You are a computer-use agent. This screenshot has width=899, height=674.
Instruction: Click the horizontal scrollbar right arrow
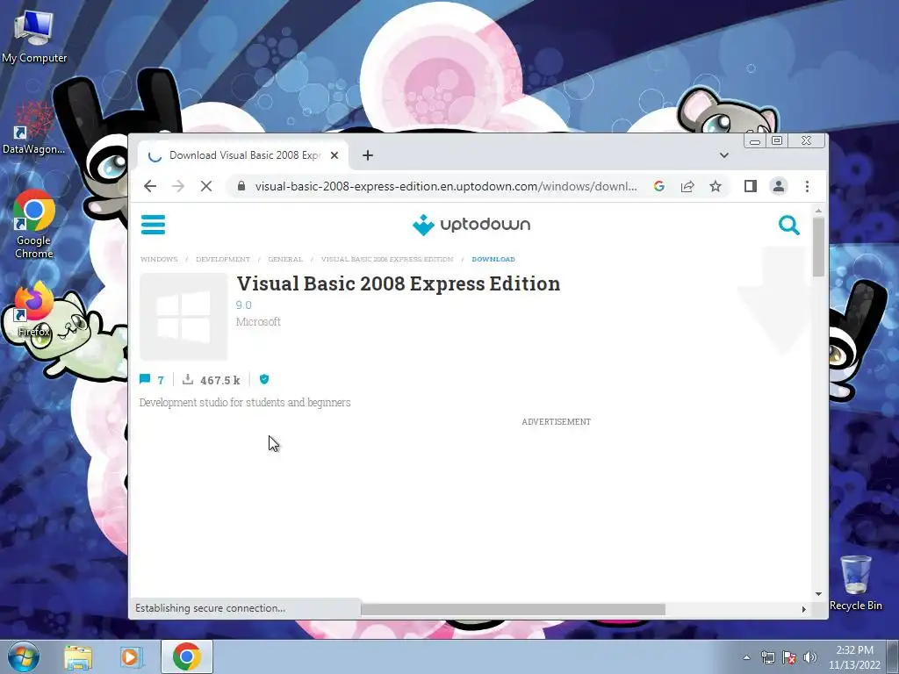click(x=803, y=609)
